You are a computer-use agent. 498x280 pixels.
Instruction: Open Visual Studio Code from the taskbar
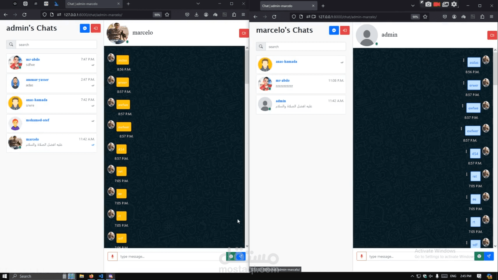coord(101,276)
